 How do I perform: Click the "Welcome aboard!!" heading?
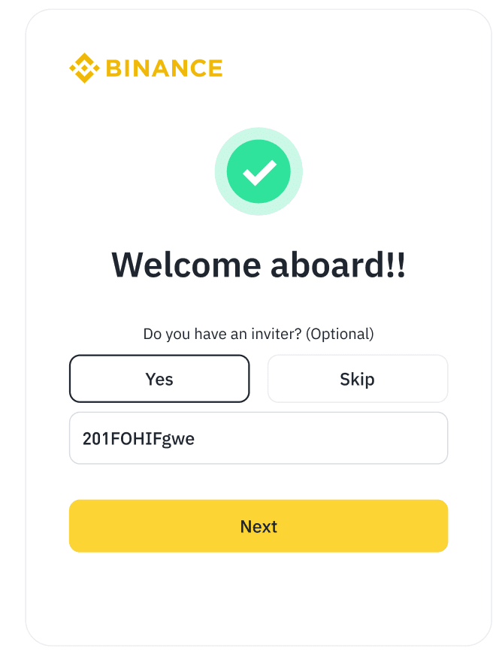coord(259,265)
